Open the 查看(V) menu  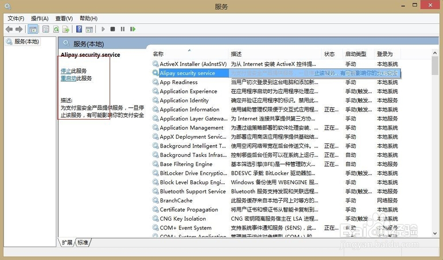click(64, 18)
